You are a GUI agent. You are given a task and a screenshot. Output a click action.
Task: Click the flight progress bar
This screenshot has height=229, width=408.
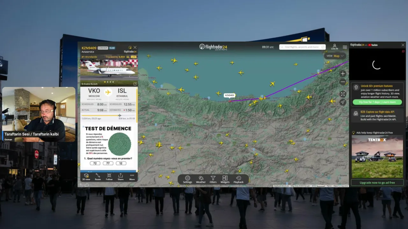point(109,115)
